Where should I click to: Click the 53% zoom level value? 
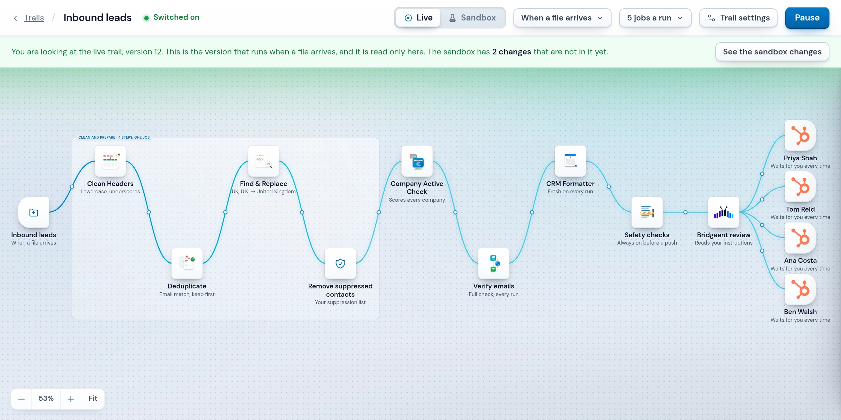(46, 398)
